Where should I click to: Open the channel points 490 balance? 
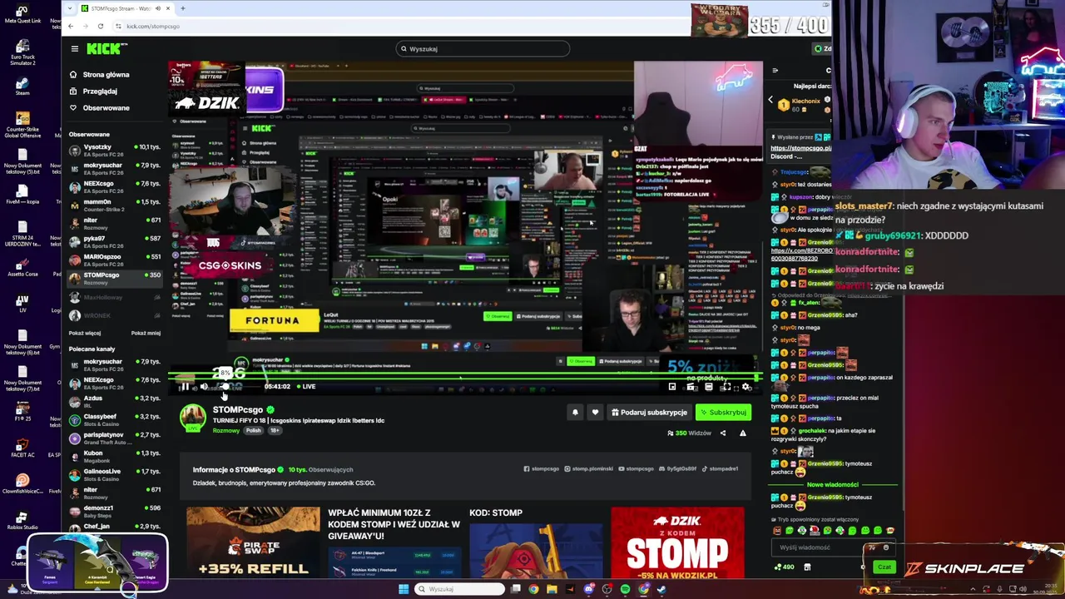tap(784, 567)
